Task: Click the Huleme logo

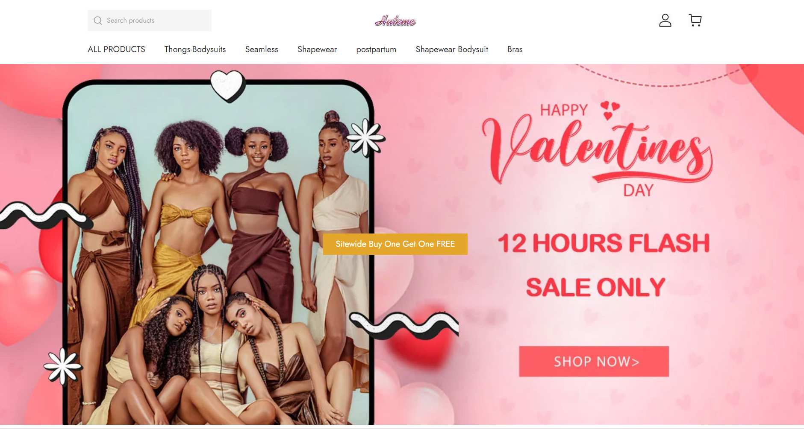Action: click(x=395, y=20)
